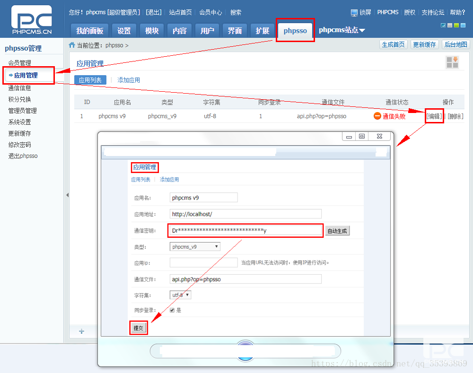Toggle the 同步登录 checkbox
Screen dimensions: 473x373
coord(172,310)
